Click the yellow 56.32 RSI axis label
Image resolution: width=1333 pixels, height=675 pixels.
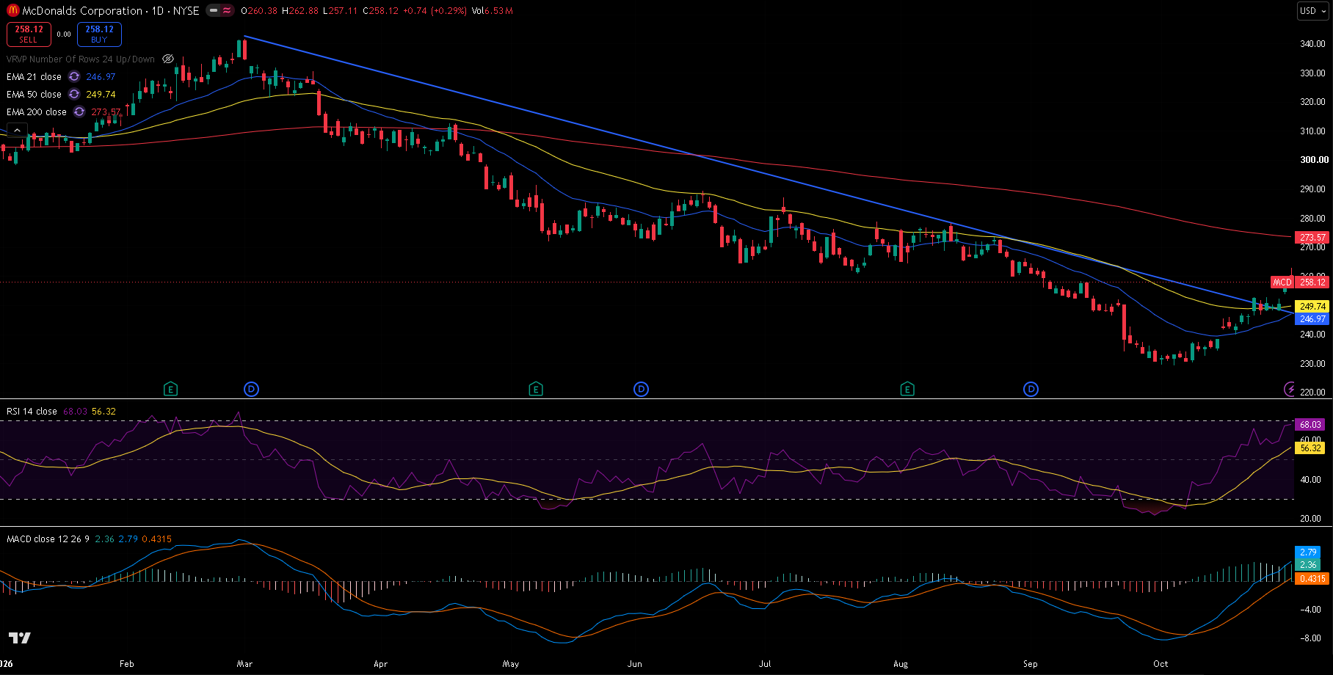click(1310, 448)
